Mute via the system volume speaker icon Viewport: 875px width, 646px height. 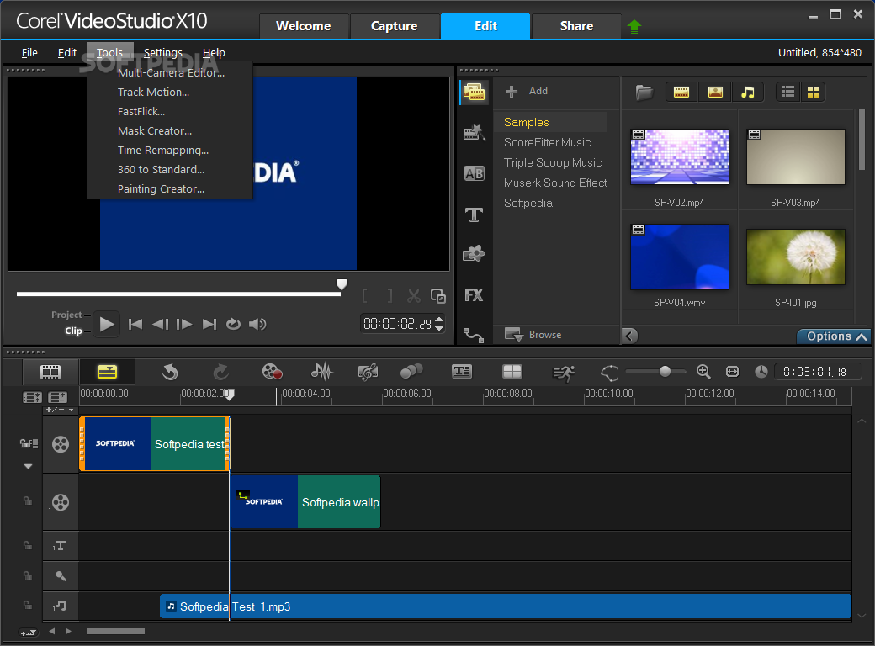257,324
